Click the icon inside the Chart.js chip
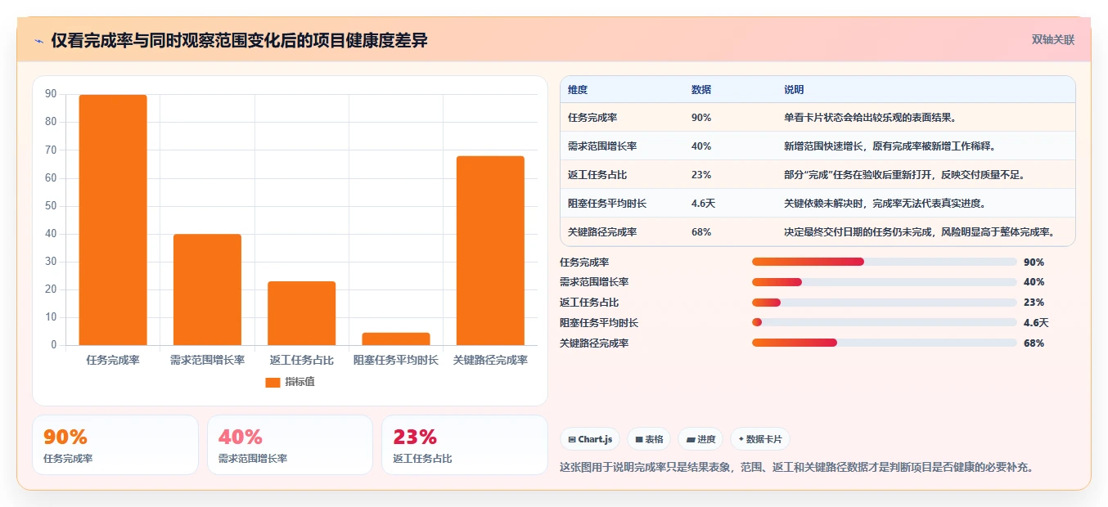 point(571,439)
